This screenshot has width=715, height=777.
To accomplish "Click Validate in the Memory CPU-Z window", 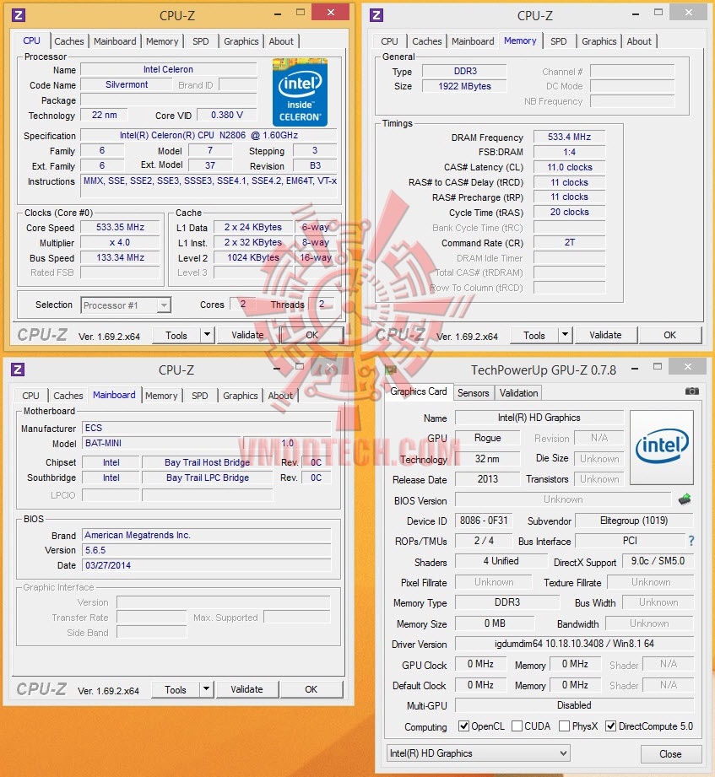I will (605, 335).
